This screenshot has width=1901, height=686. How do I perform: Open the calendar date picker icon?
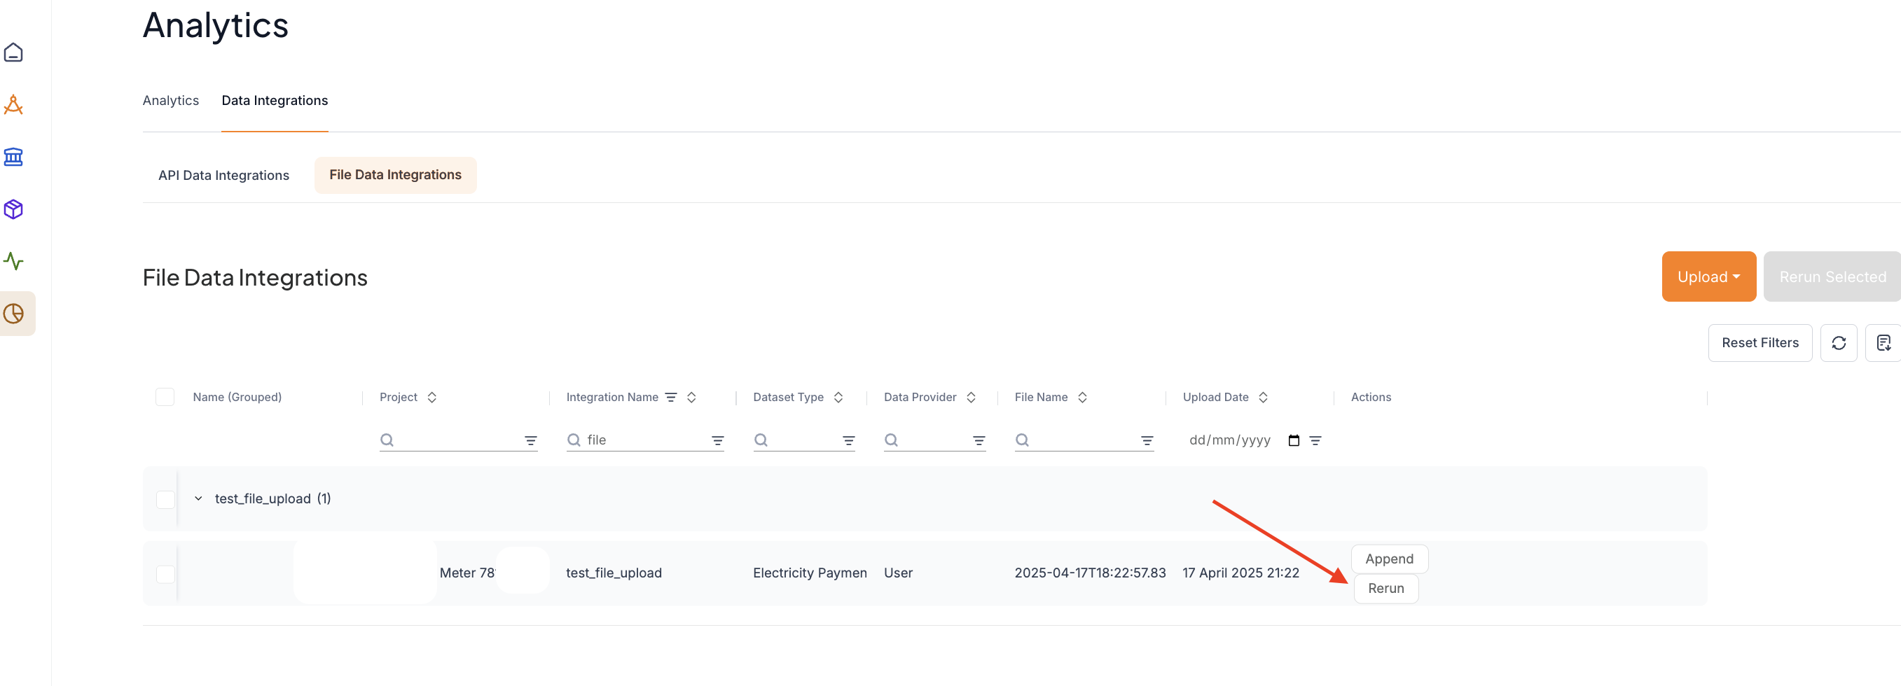tap(1294, 440)
